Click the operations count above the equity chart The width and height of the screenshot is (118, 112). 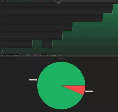coord(48,1)
